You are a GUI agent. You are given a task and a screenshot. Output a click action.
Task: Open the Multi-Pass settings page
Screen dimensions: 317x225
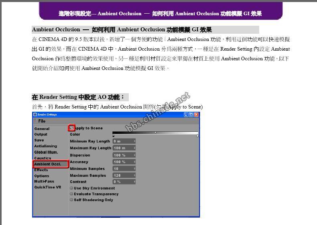44,182
